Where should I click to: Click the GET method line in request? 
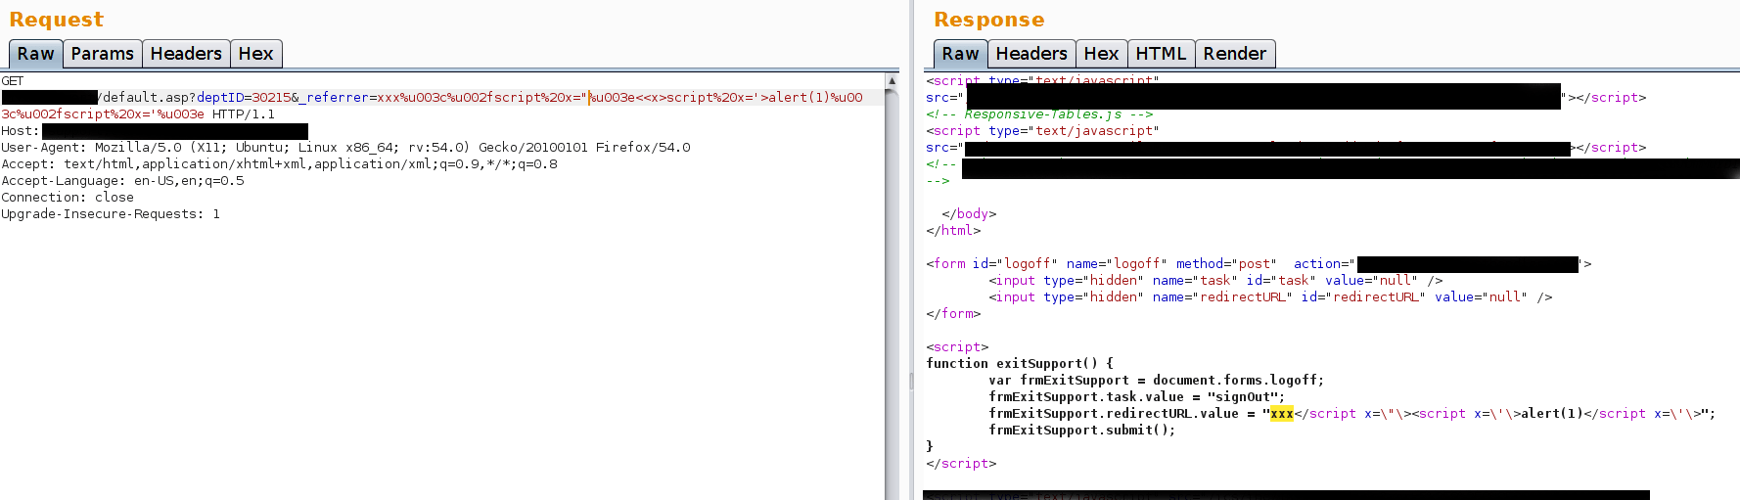pos(13,81)
